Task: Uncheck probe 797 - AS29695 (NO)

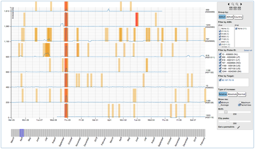Action: coord(220,63)
